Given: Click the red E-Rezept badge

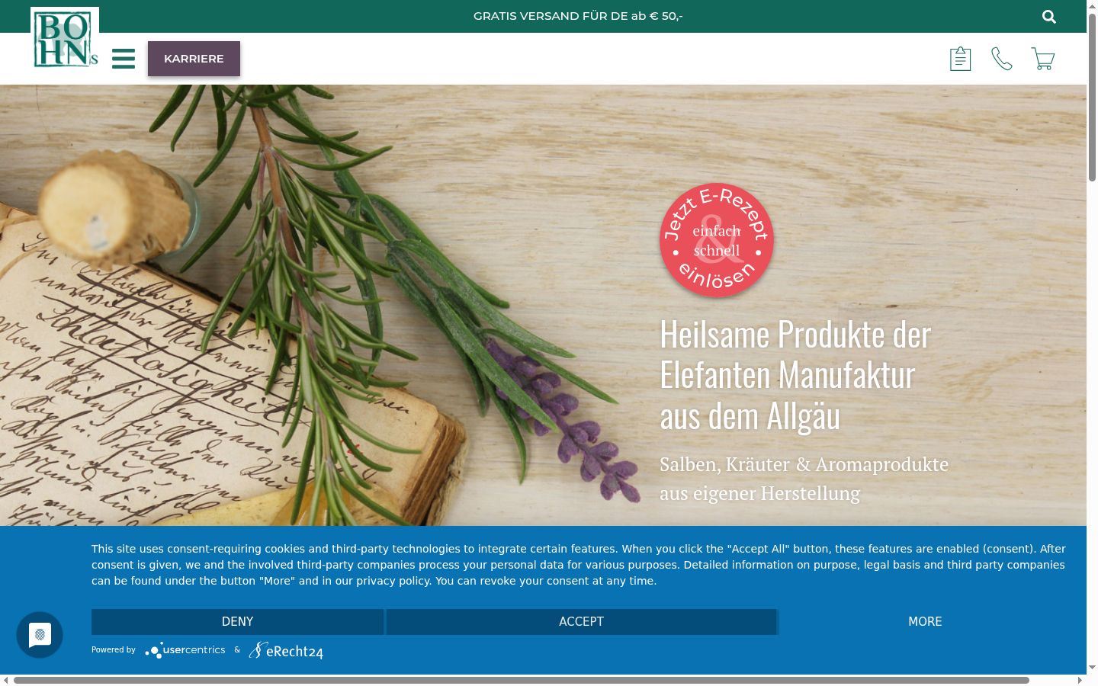Looking at the screenshot, I should 717,240.
